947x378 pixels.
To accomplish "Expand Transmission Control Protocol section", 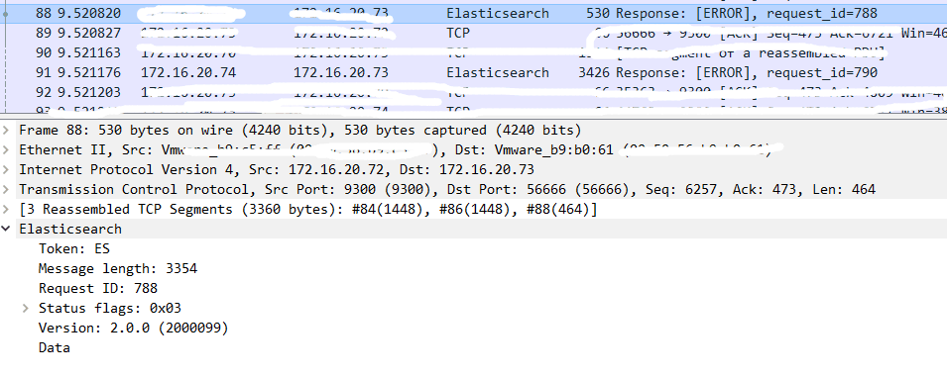I will click(7, 189).
